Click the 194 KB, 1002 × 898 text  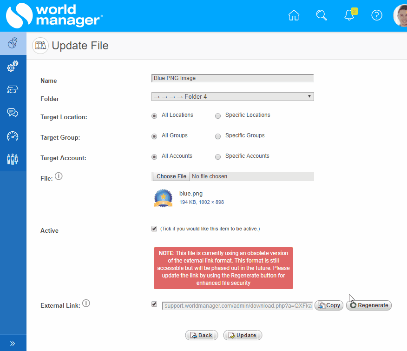click(202, 202)
